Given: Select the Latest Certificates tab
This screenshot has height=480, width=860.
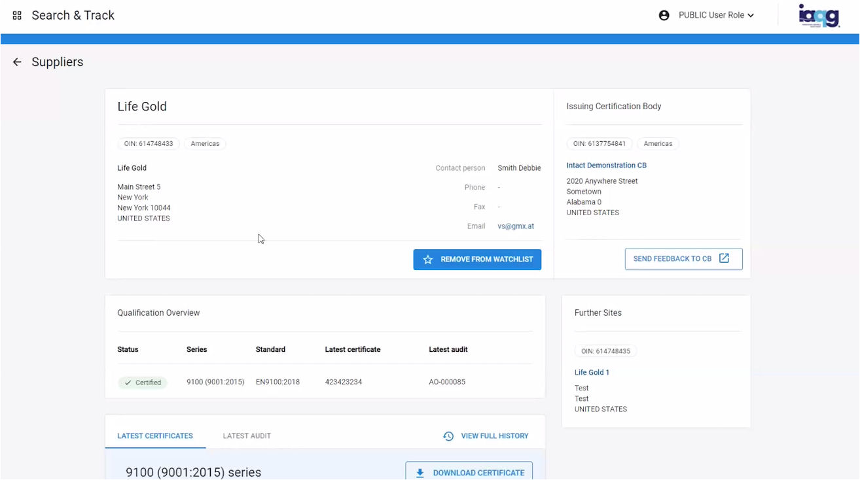Looking at the screenshot, I should click(155, 436).
